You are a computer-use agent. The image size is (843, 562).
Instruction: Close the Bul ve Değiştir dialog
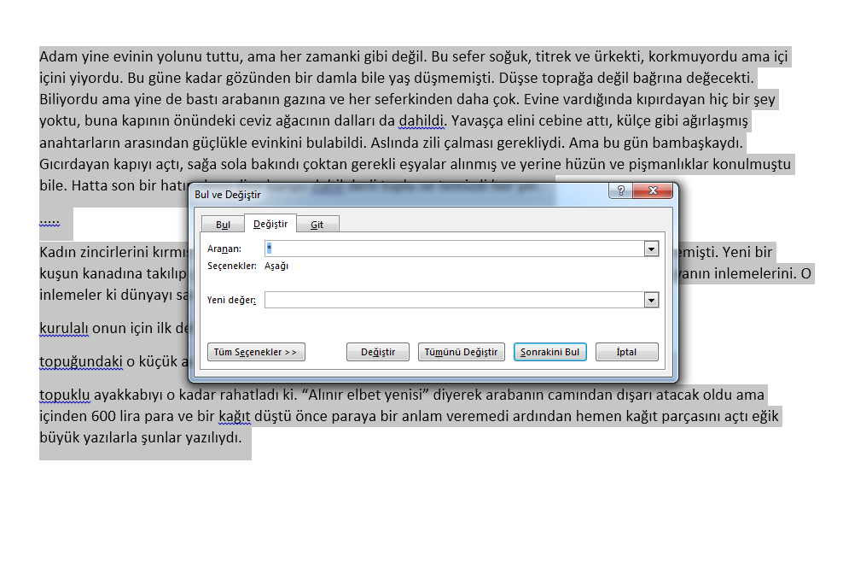pyautogui.click(x=654, y=190)
